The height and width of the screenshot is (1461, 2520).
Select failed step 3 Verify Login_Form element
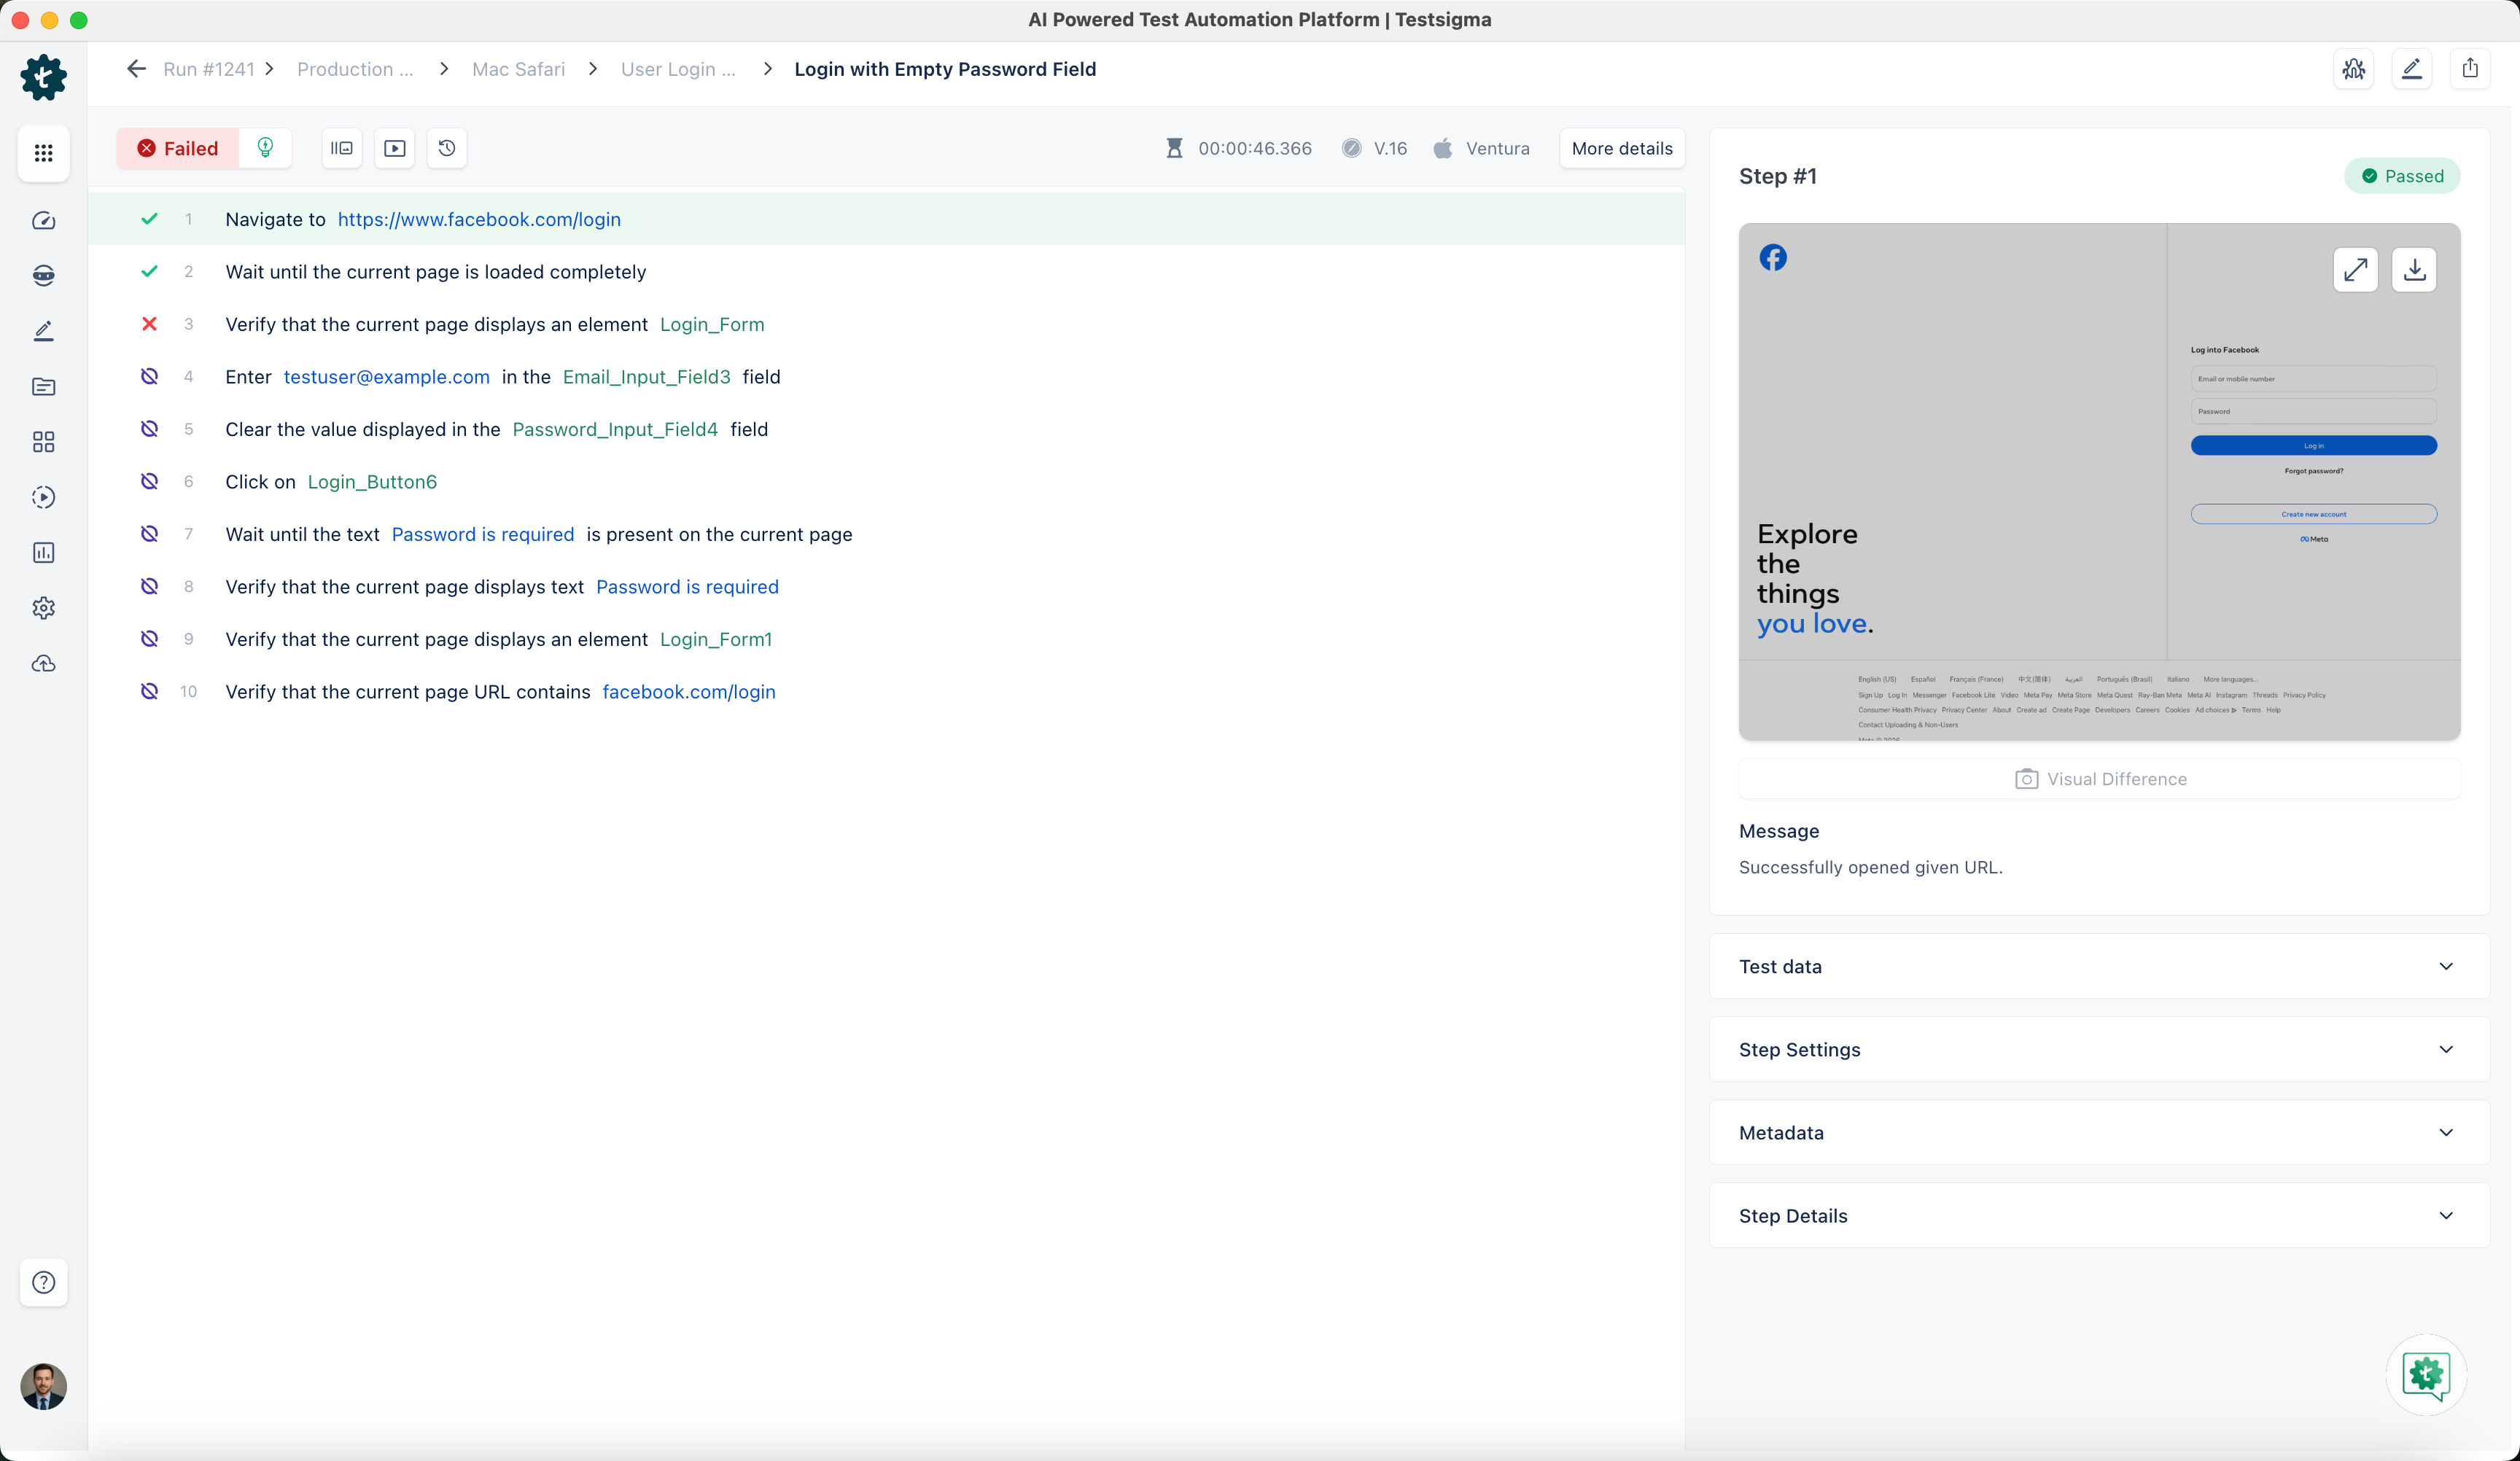coord(886,324)
